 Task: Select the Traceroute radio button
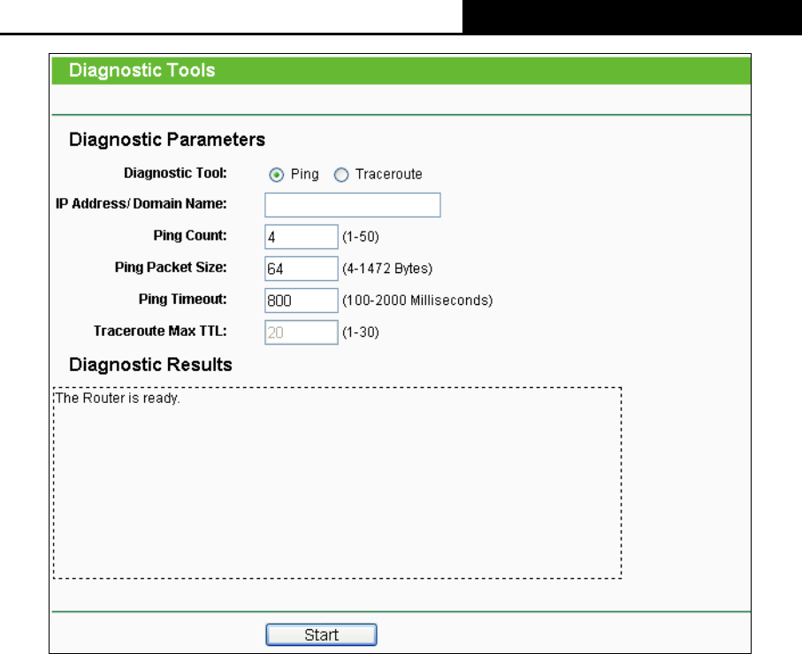pos(341,175)
